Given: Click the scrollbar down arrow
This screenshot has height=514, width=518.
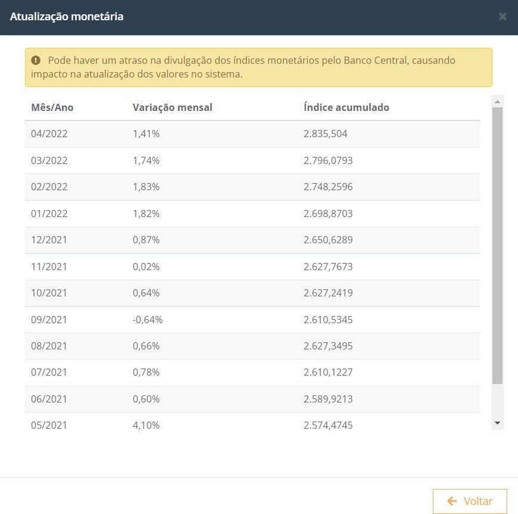Looking at the screenshot, I should 498,423.
